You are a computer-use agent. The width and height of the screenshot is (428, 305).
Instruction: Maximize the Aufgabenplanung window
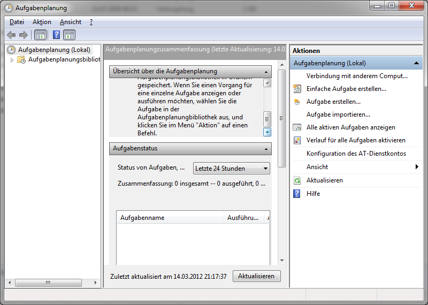(x=392, y=6)
